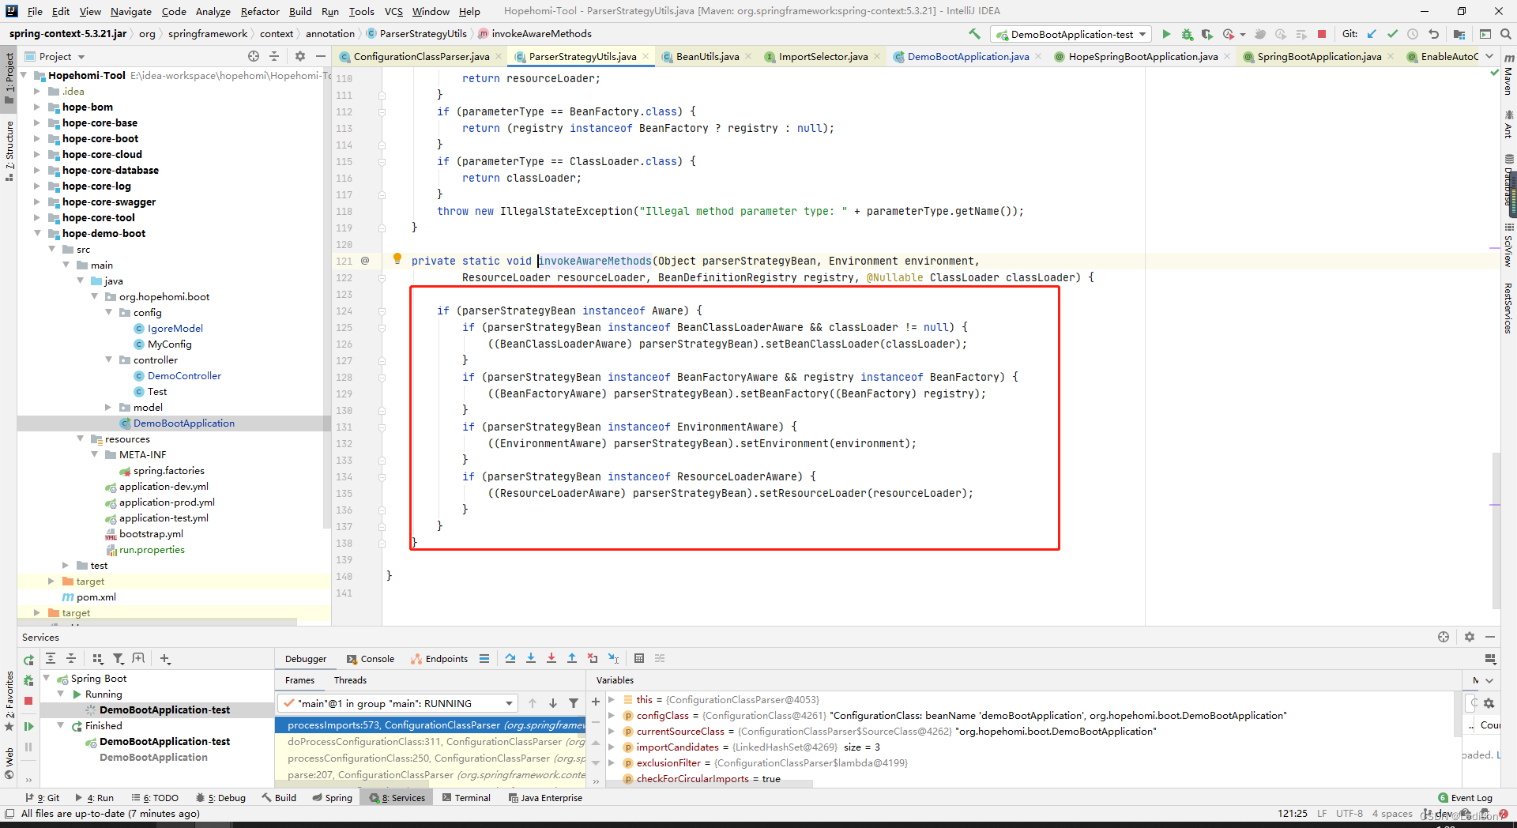This screenshot has width=1517, height=828.
Task: Stop the running application with red square
Action: tap(1322, 34)
